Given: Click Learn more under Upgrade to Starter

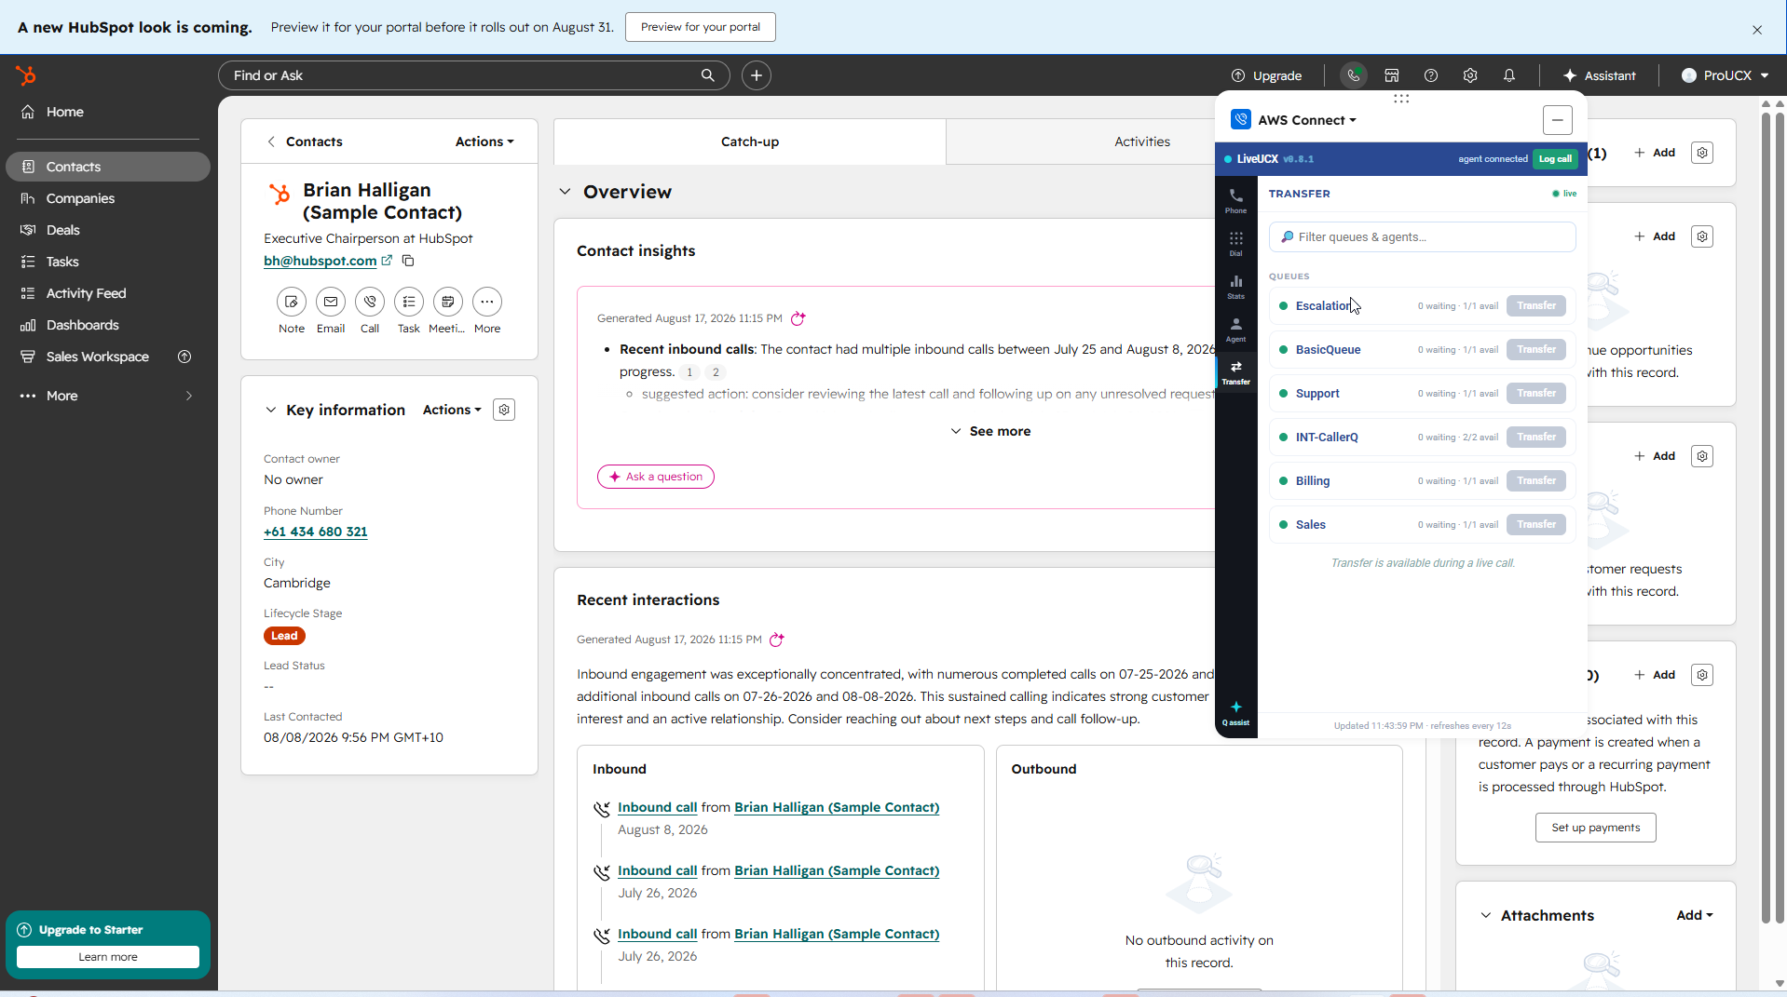Looking at the screenshot, I should point(108,957).
